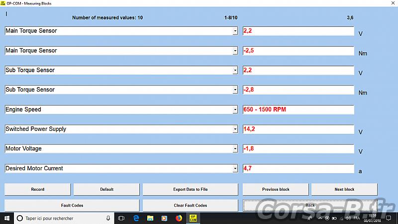Go to the Previous block

[276, 189]
